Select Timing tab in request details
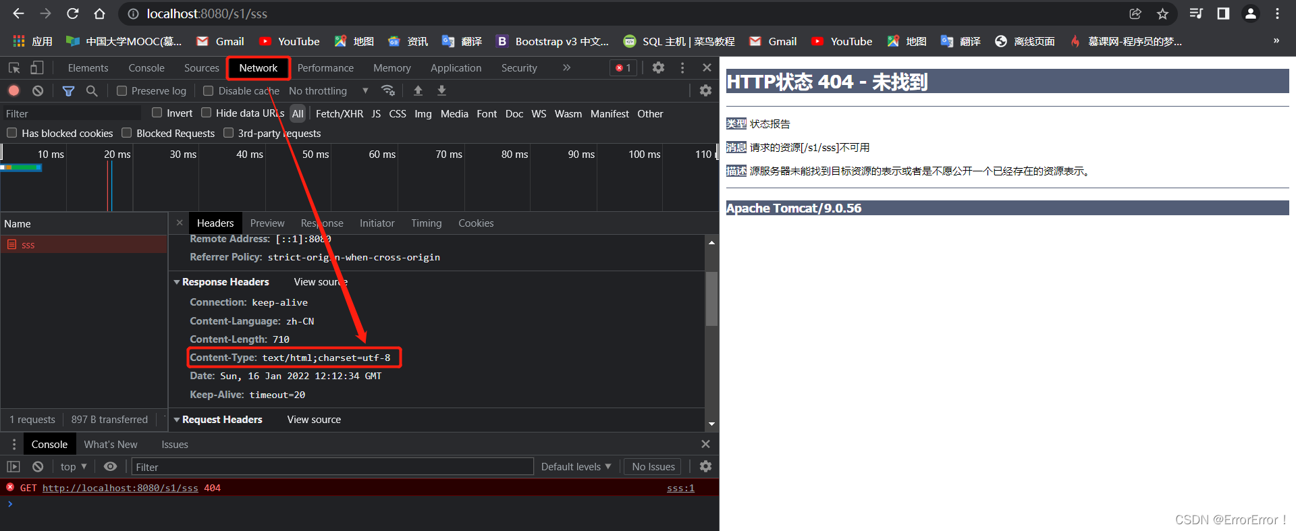This screenshot has height=531, width=1296. (x=427, y=223)
